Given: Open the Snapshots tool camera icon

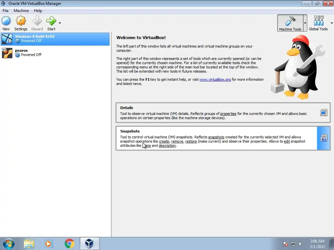Looking at the screenshot, I should tap(324, 138).
